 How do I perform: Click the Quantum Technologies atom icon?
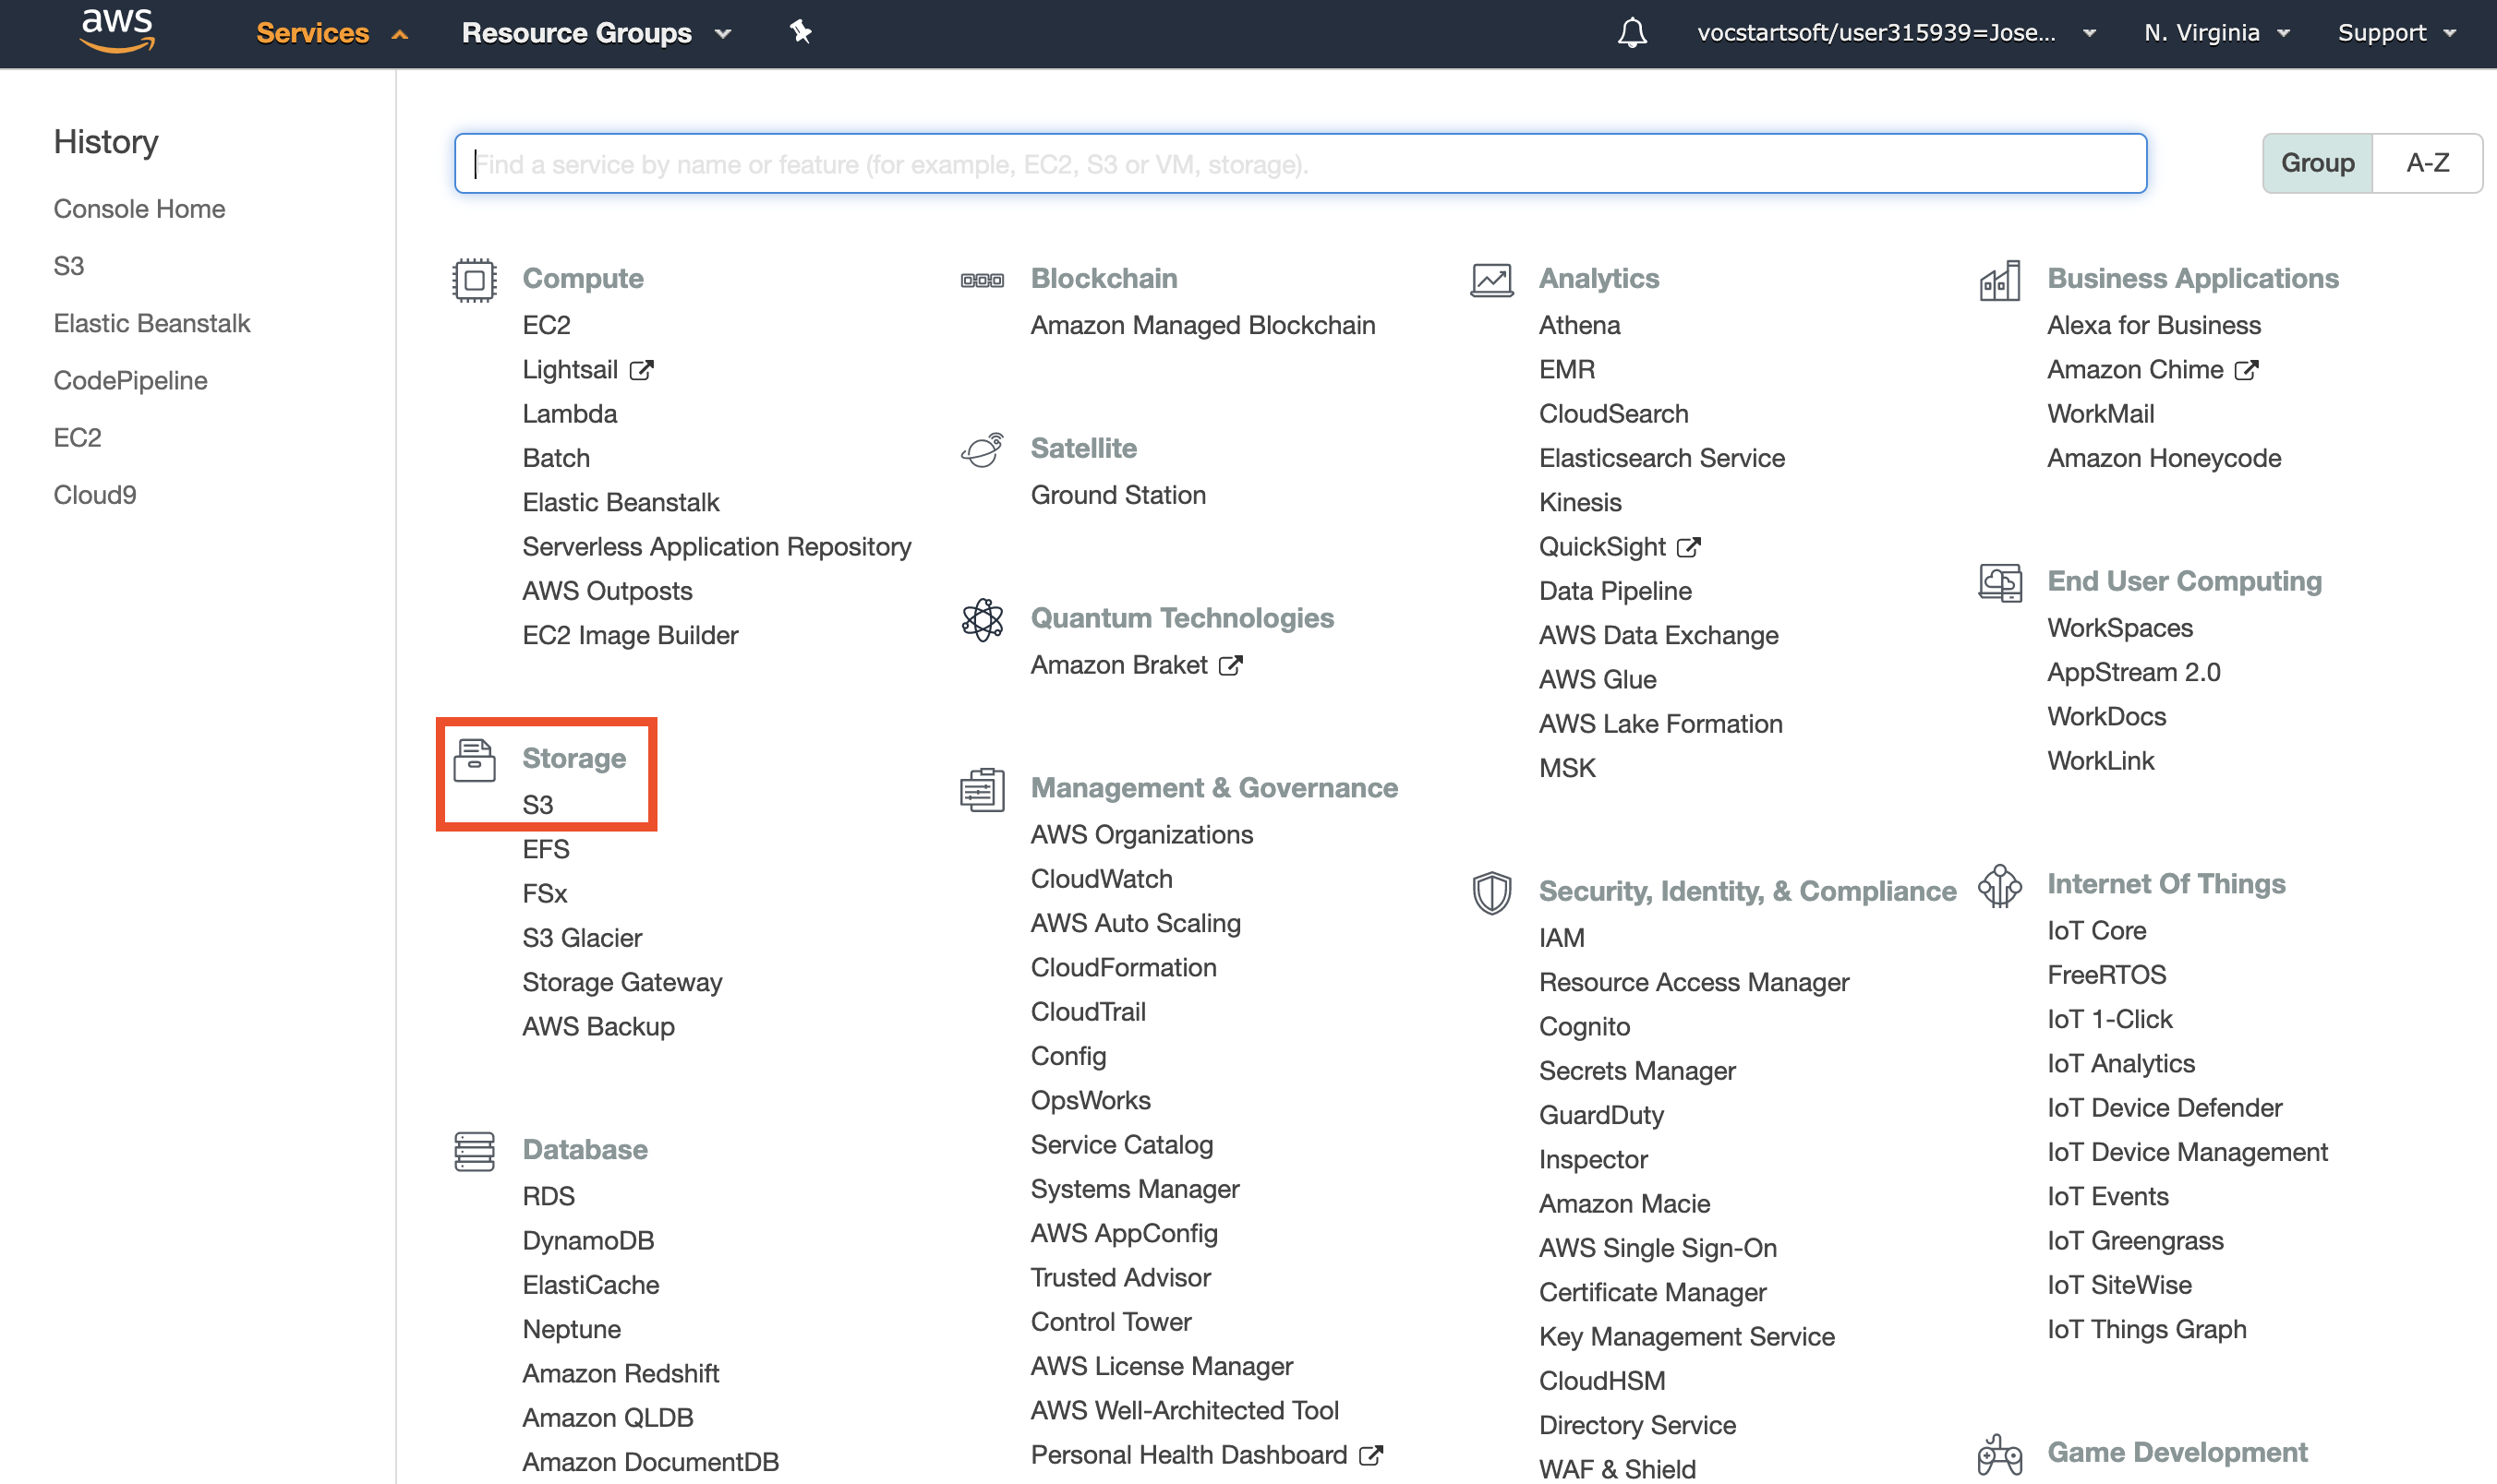[x=983, y=620]
